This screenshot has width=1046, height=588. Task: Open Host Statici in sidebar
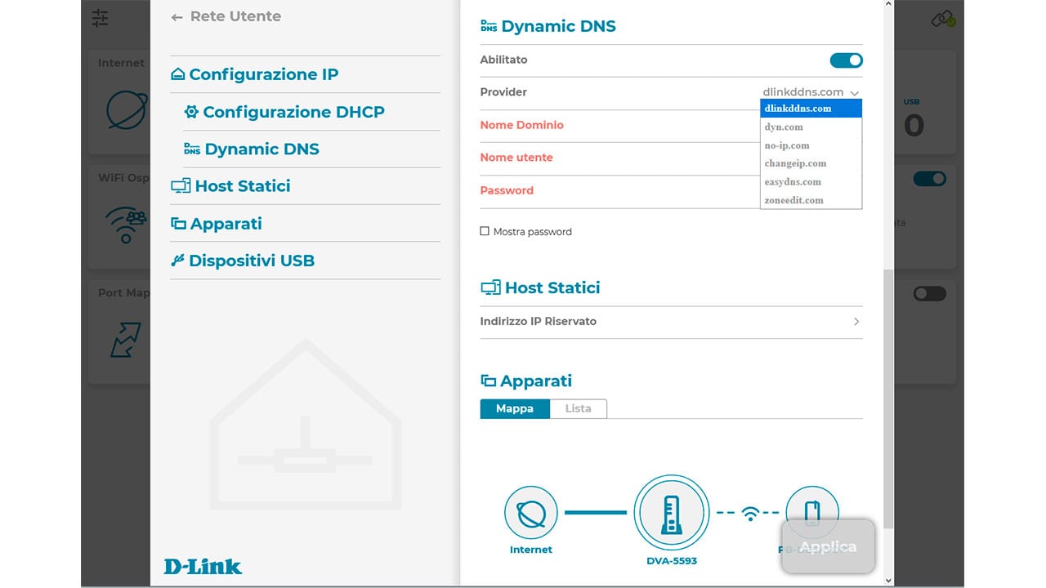click(x=242, y=186)
